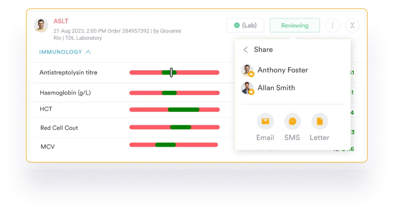Click the SMS chat bubble icon
The width and height of the screenshot is (393, 213).
tap(292, 121)
